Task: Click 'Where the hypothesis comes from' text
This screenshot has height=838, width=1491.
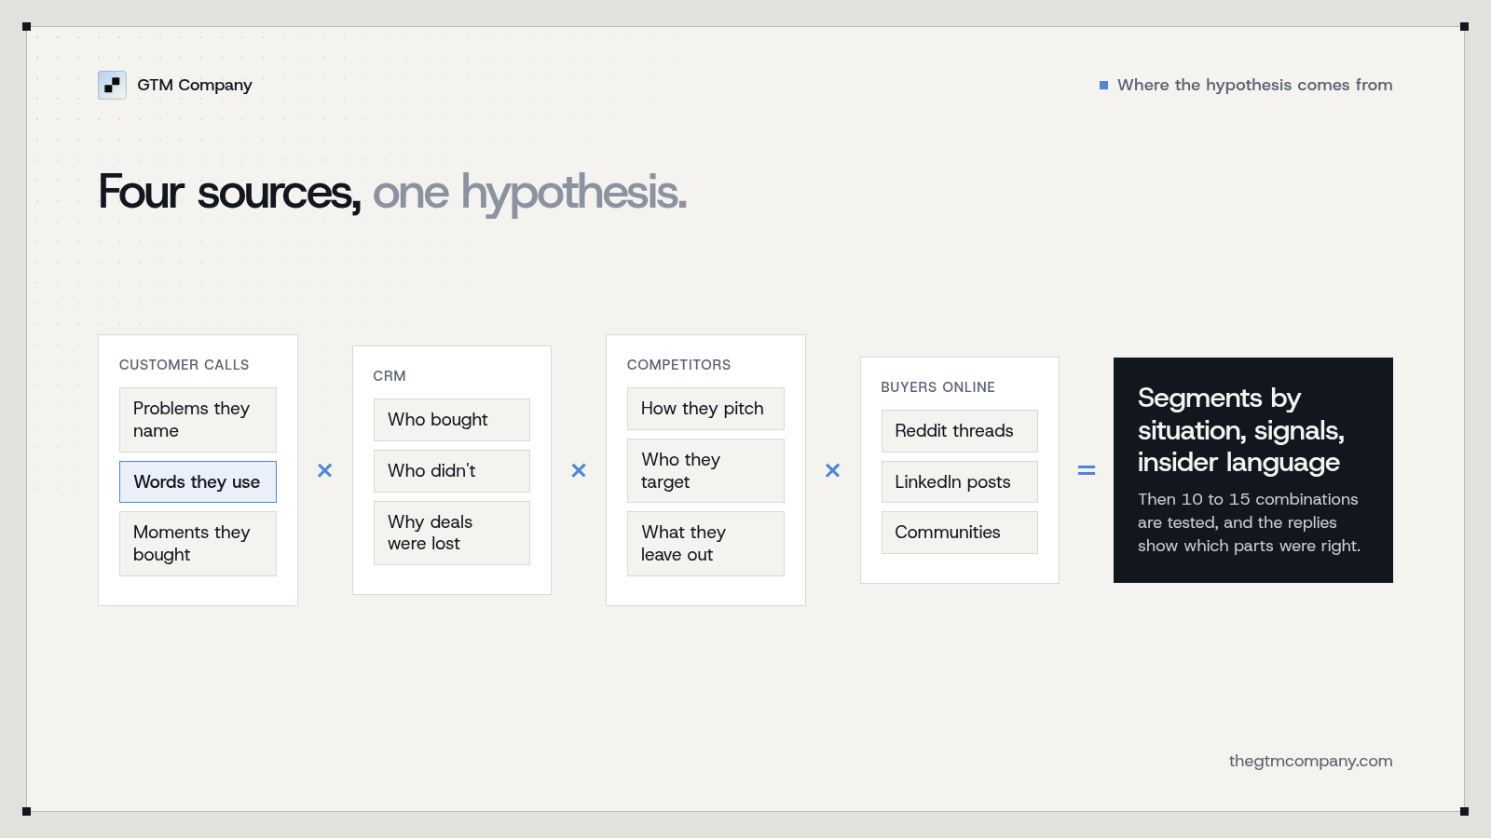Action: click(x=1254, y=85)
